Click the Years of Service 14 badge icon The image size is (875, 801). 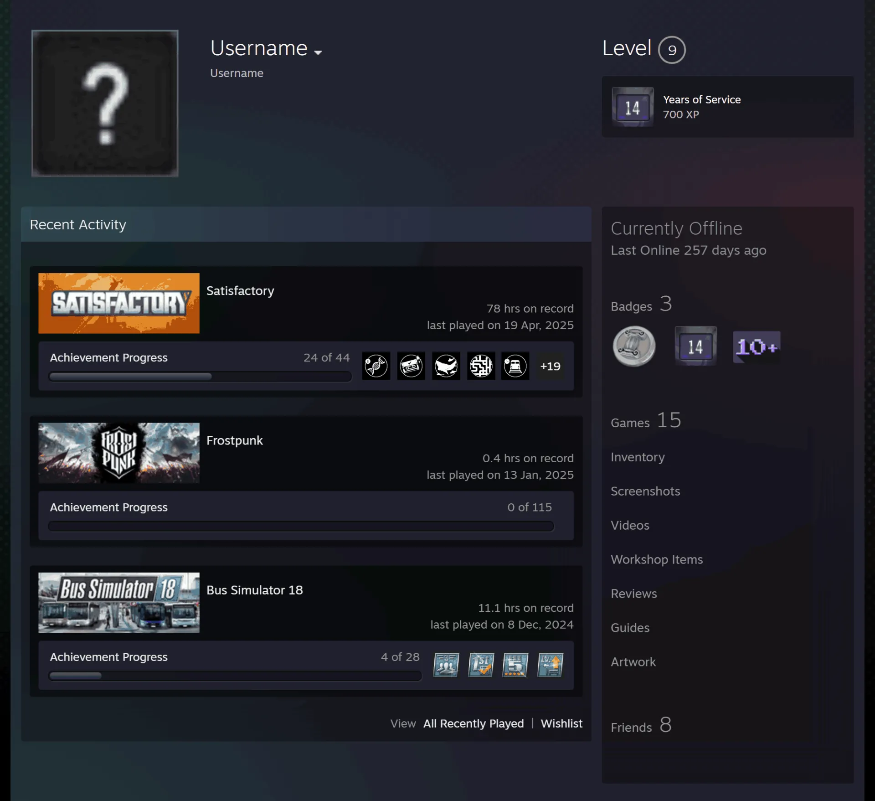633,107
